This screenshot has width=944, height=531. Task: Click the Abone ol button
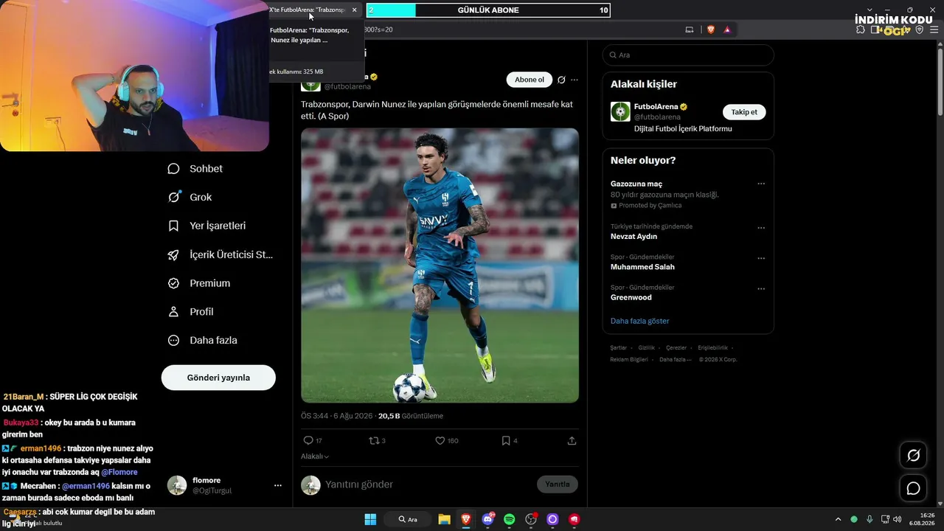(530, 80)
